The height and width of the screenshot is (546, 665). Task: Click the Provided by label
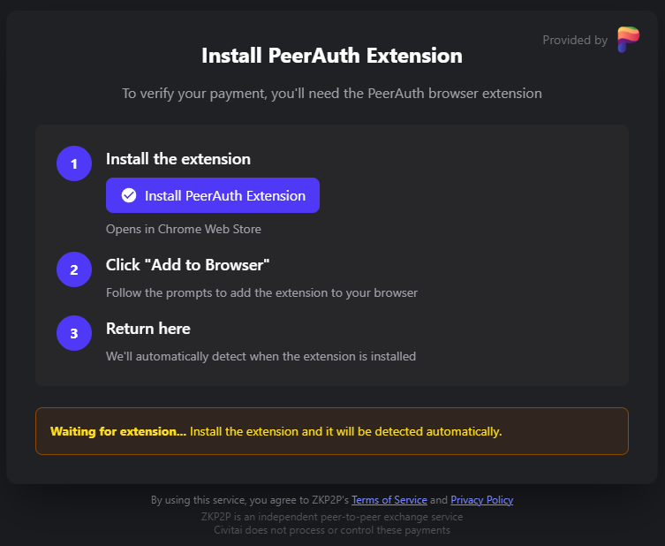pos(575,41)
